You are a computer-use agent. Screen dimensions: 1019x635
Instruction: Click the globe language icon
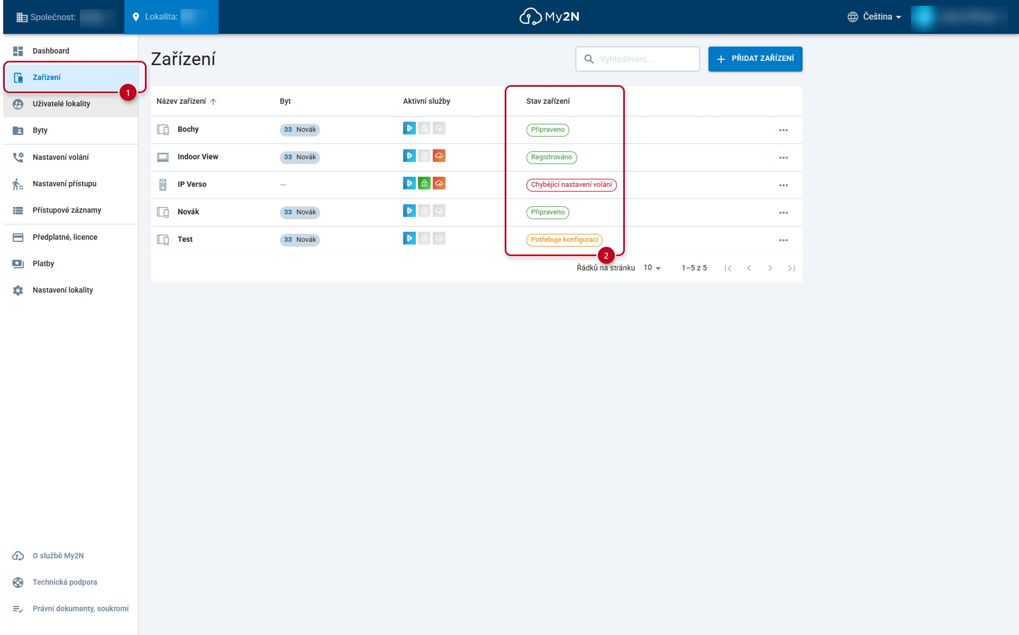[x=852, y=17]
